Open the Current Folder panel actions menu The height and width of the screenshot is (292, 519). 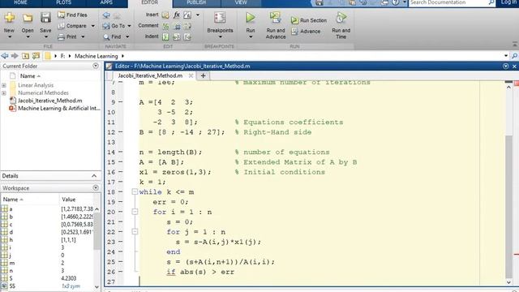click(x=96, y=66)
